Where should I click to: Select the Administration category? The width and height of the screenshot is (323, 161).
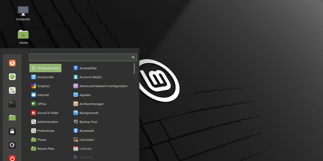coord(45,122)
